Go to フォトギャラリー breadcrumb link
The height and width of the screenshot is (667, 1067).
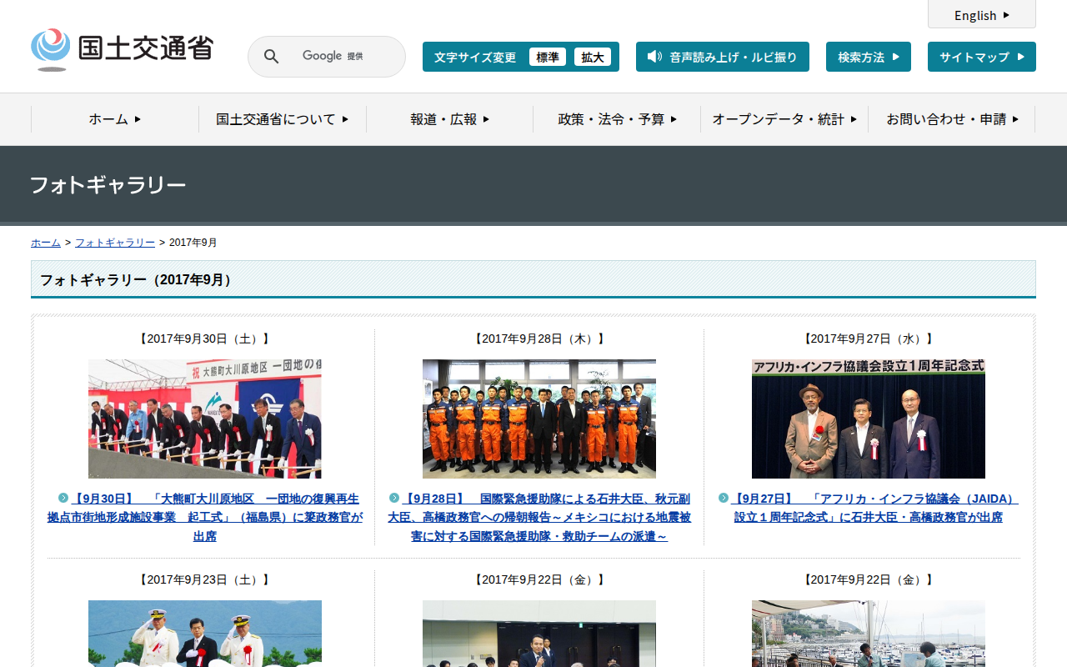click(115, 243)
